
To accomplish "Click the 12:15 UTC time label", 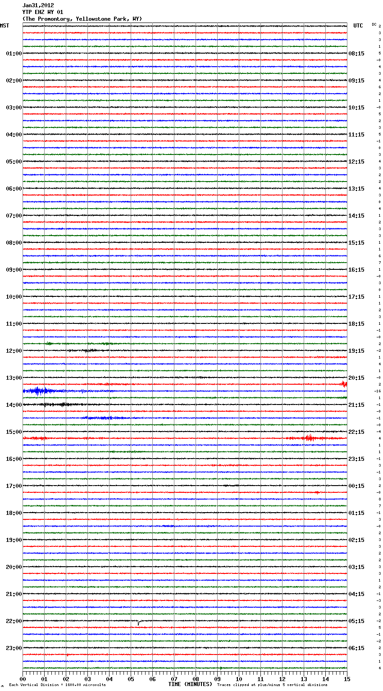I will 356,162.
